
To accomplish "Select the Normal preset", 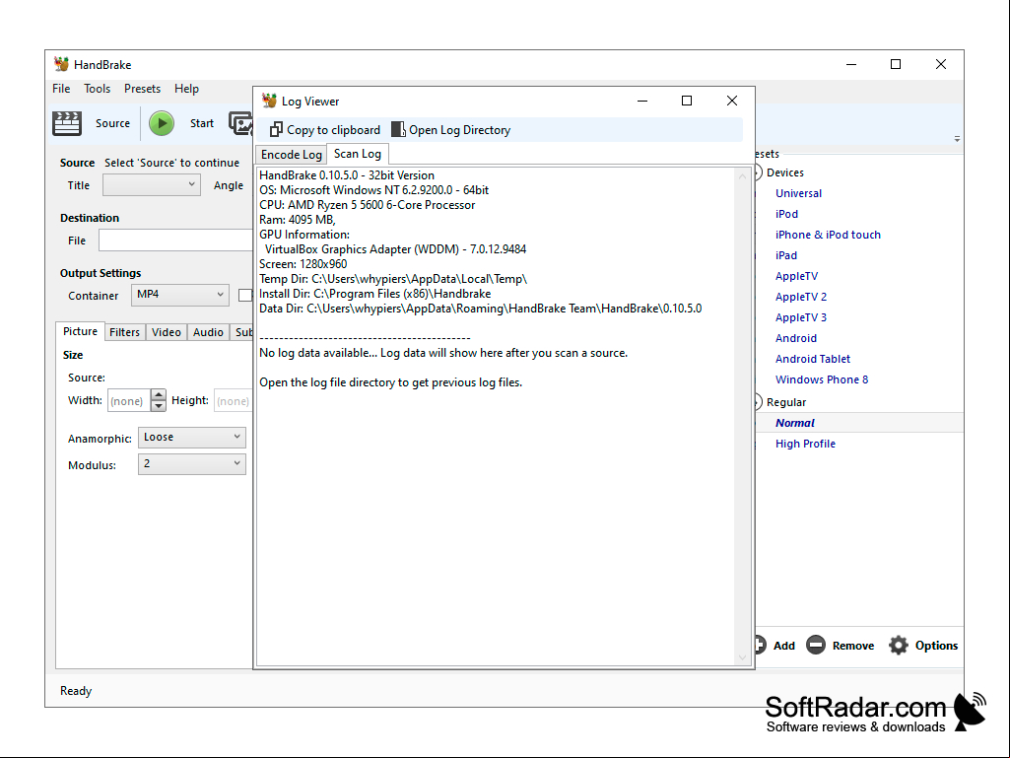I will tap(795, 423).
